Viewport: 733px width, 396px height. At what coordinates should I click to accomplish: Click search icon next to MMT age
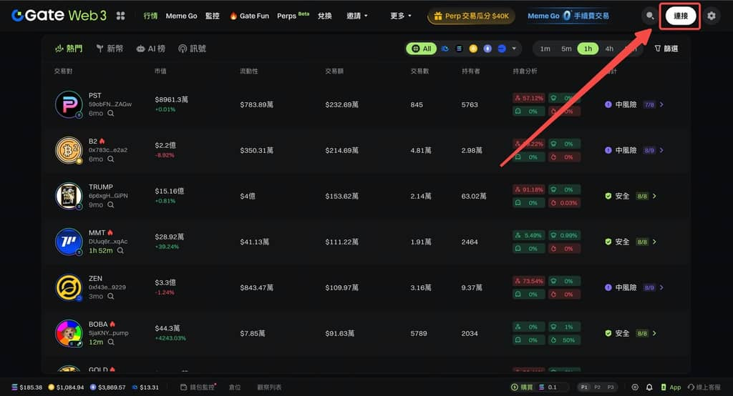pos(120,251)
